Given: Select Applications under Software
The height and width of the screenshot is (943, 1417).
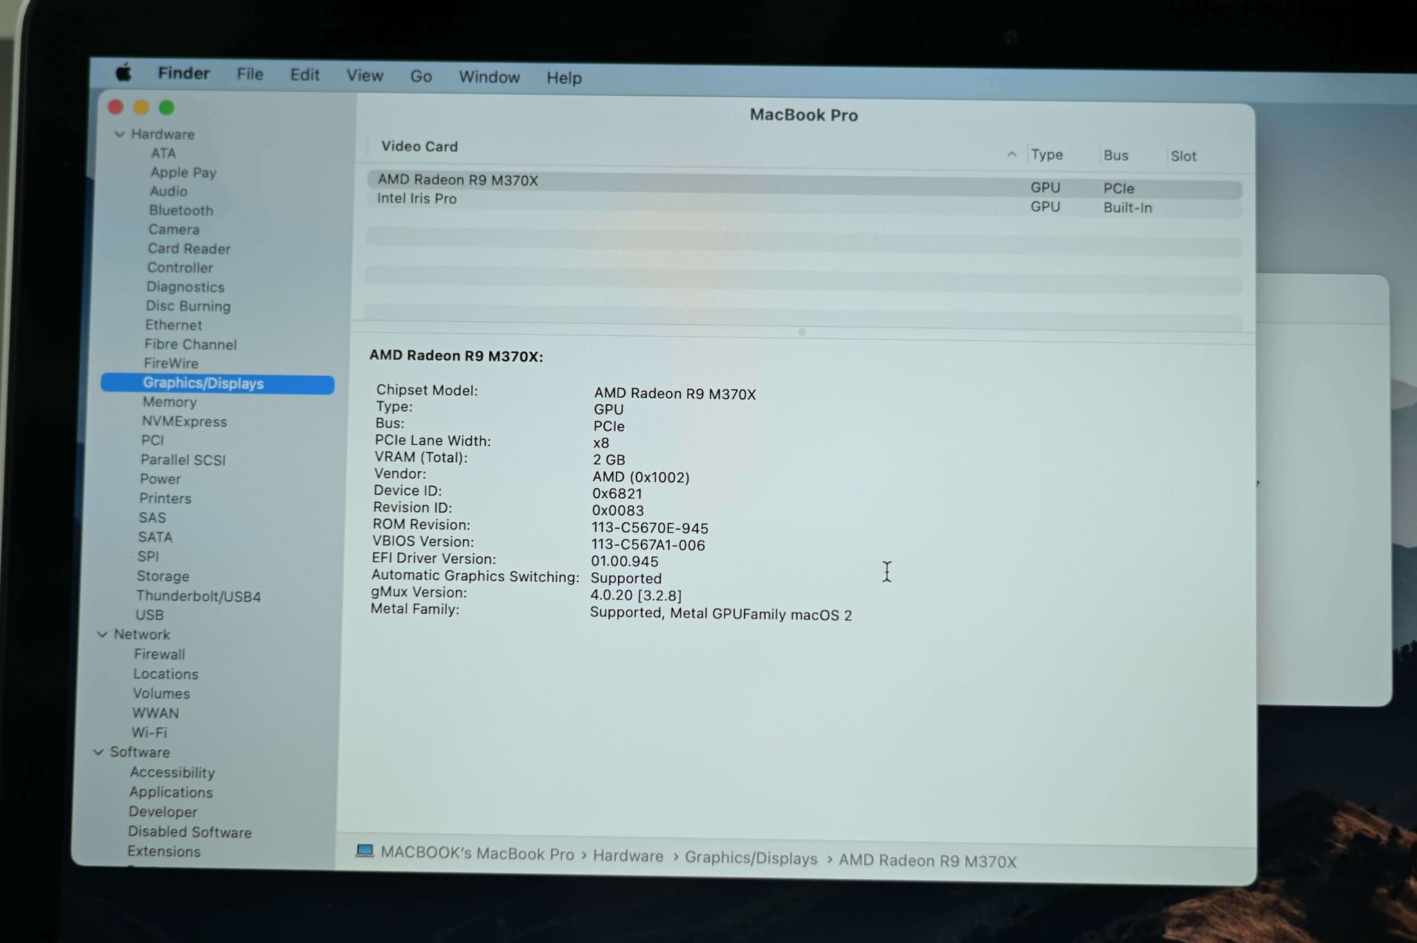Looking at the screenshot, I should pyautogui.click(x=171, y=793).
